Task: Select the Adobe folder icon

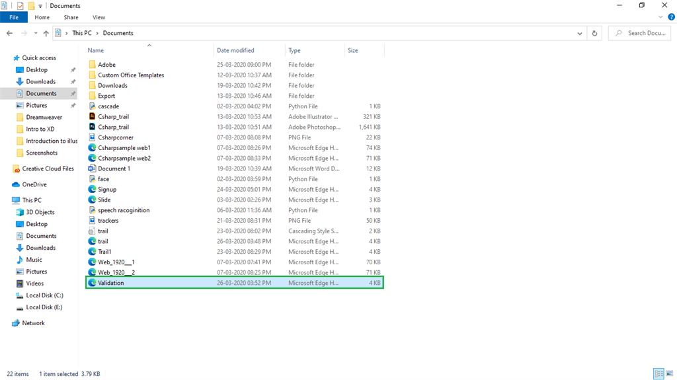Action: pos(92,65)
